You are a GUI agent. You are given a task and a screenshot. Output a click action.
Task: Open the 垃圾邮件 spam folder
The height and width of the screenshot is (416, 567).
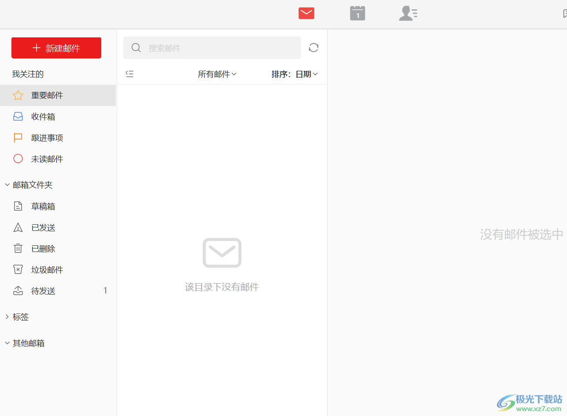[58, 270]
